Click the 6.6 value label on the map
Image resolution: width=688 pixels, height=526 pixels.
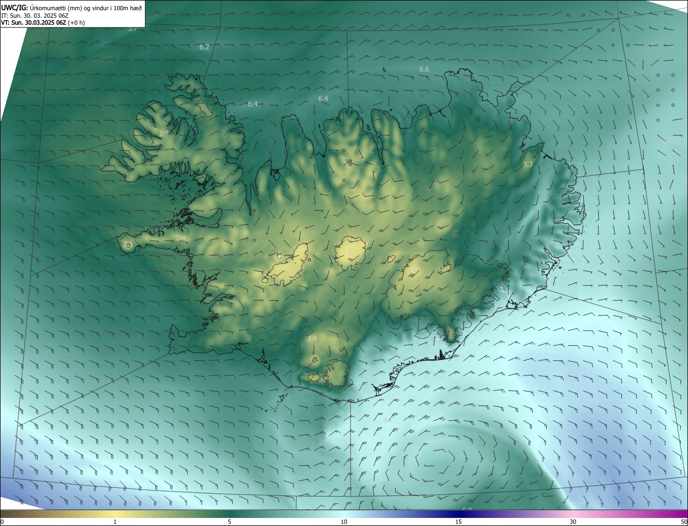[x=424, y=69]
